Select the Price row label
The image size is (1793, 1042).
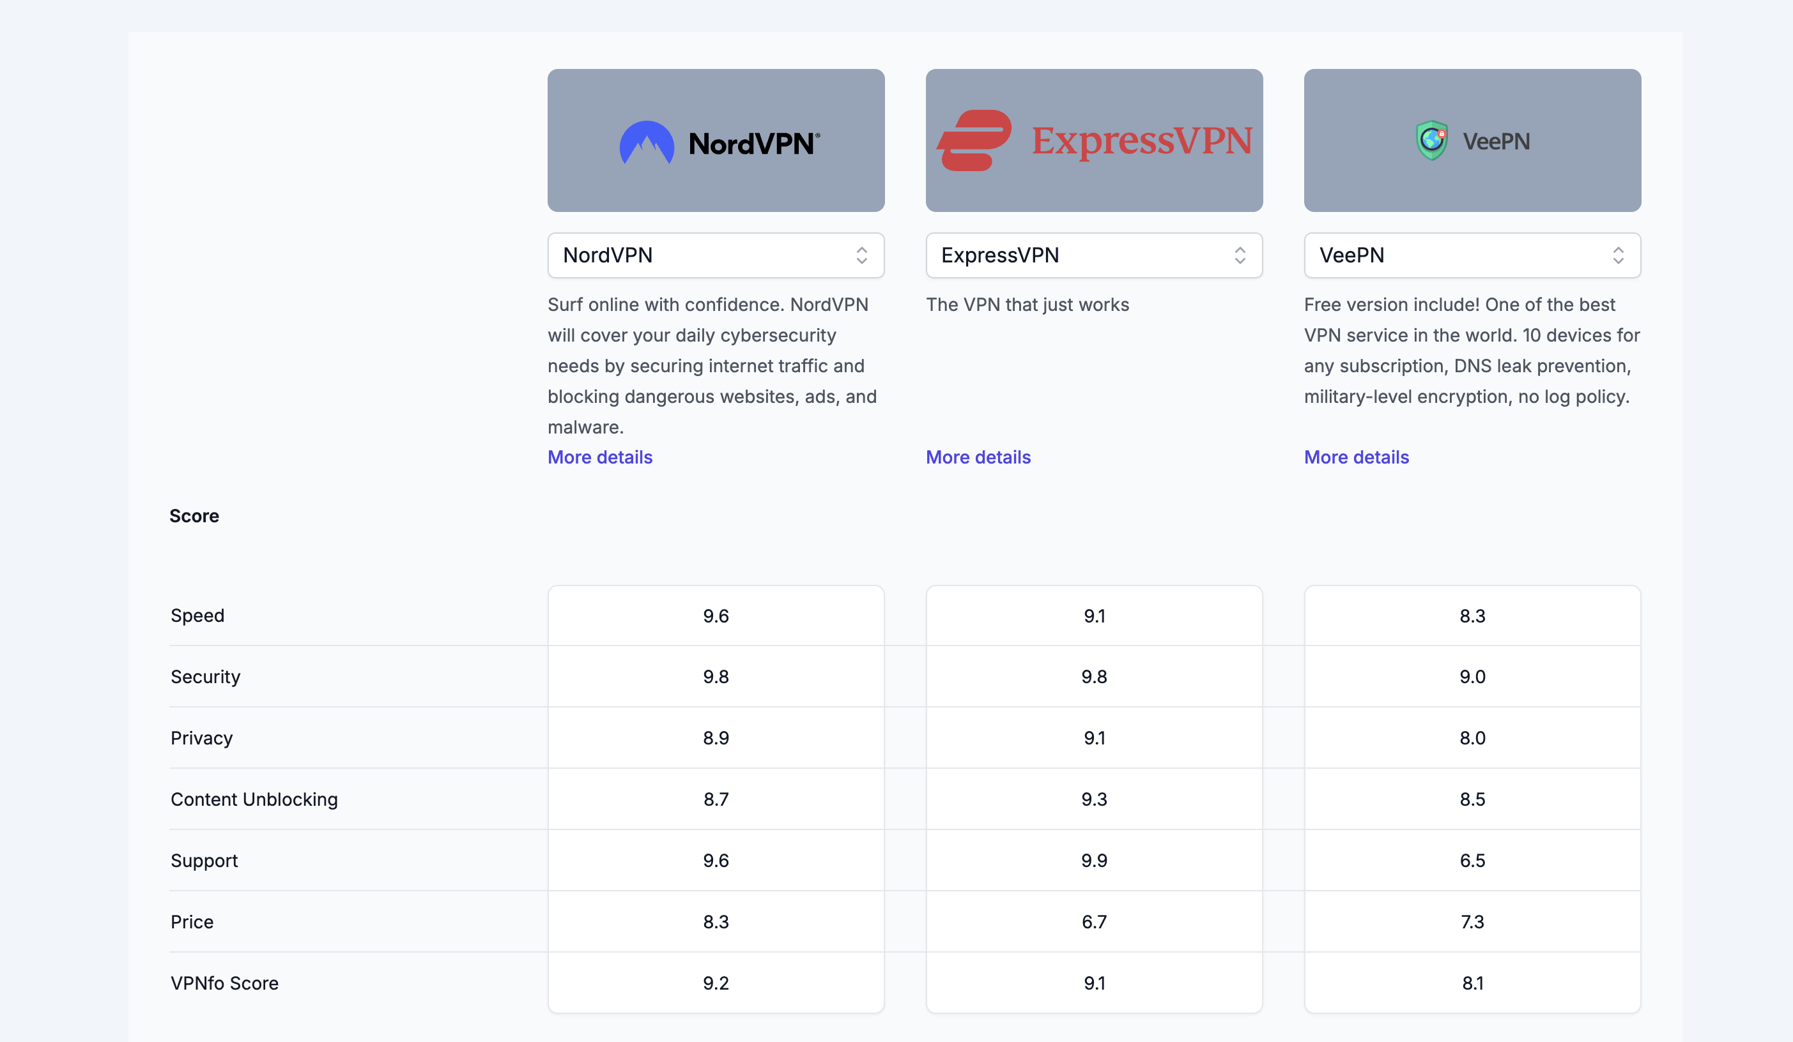(x=192, y=922)
